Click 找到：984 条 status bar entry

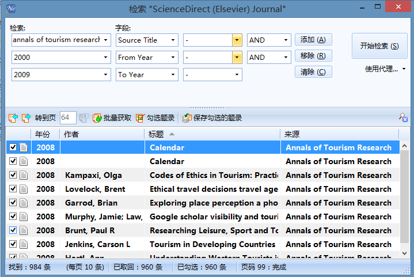(x=29, y=267)
